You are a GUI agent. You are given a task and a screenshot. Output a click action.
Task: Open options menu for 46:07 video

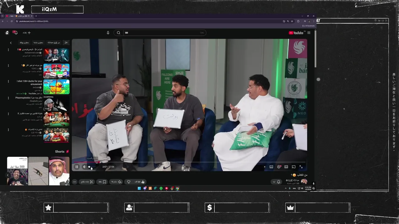click(8, 114)
